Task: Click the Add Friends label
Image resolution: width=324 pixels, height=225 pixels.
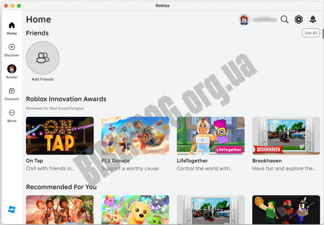Action: click(x=43, y=79)
